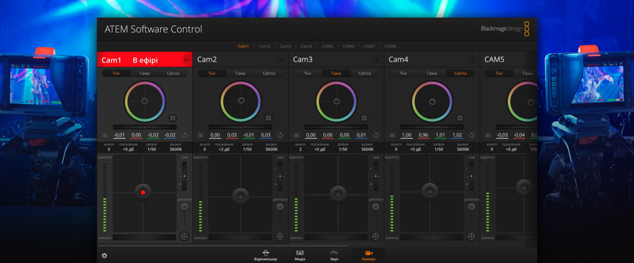Image resolution: width=634 pixels, height=263 pixels.
Task: Click the Cam1 auto iris button icon
Action: [184, 236]
